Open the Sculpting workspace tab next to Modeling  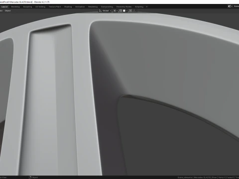click(x=27, y=7)
